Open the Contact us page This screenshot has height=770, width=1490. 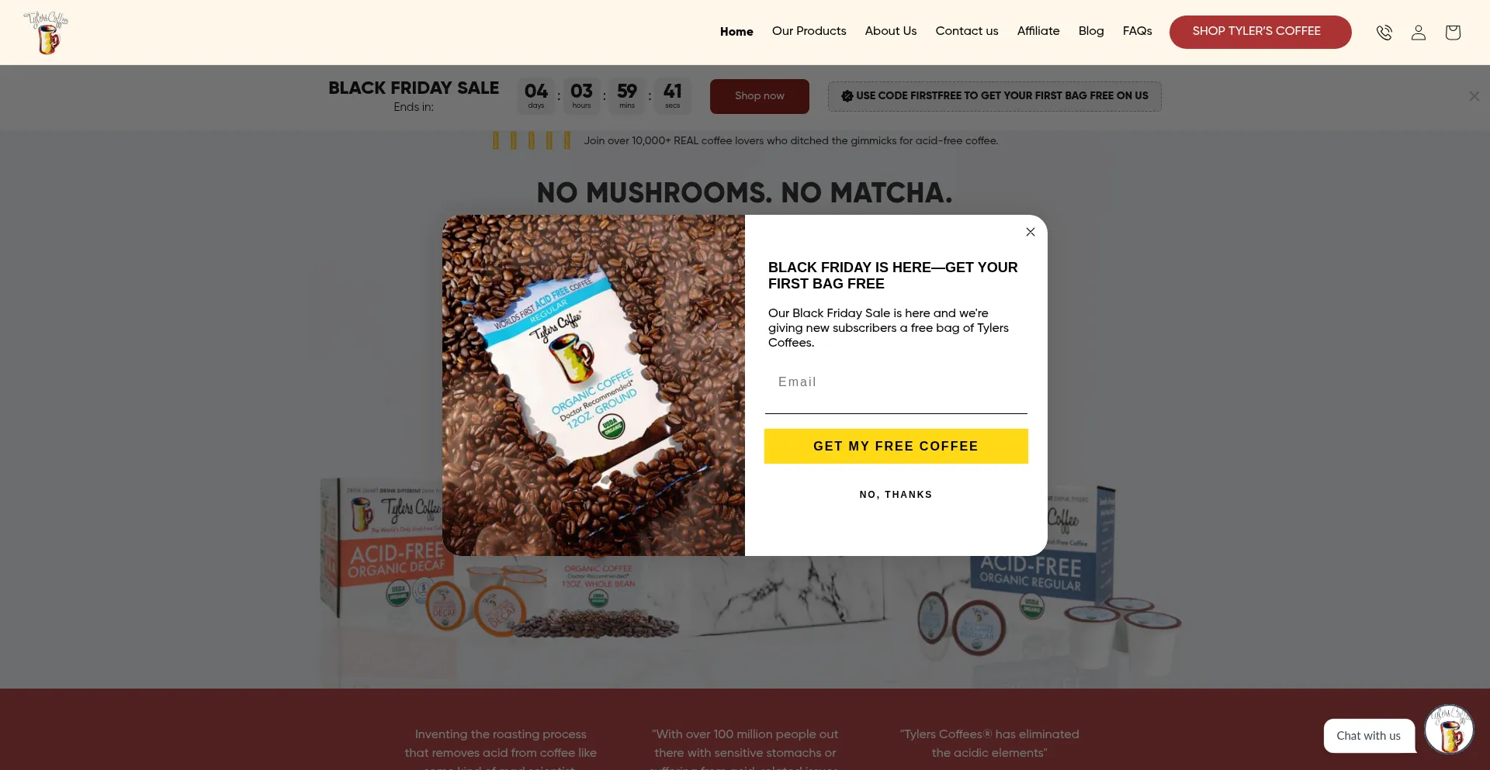[x=967, y=31]
